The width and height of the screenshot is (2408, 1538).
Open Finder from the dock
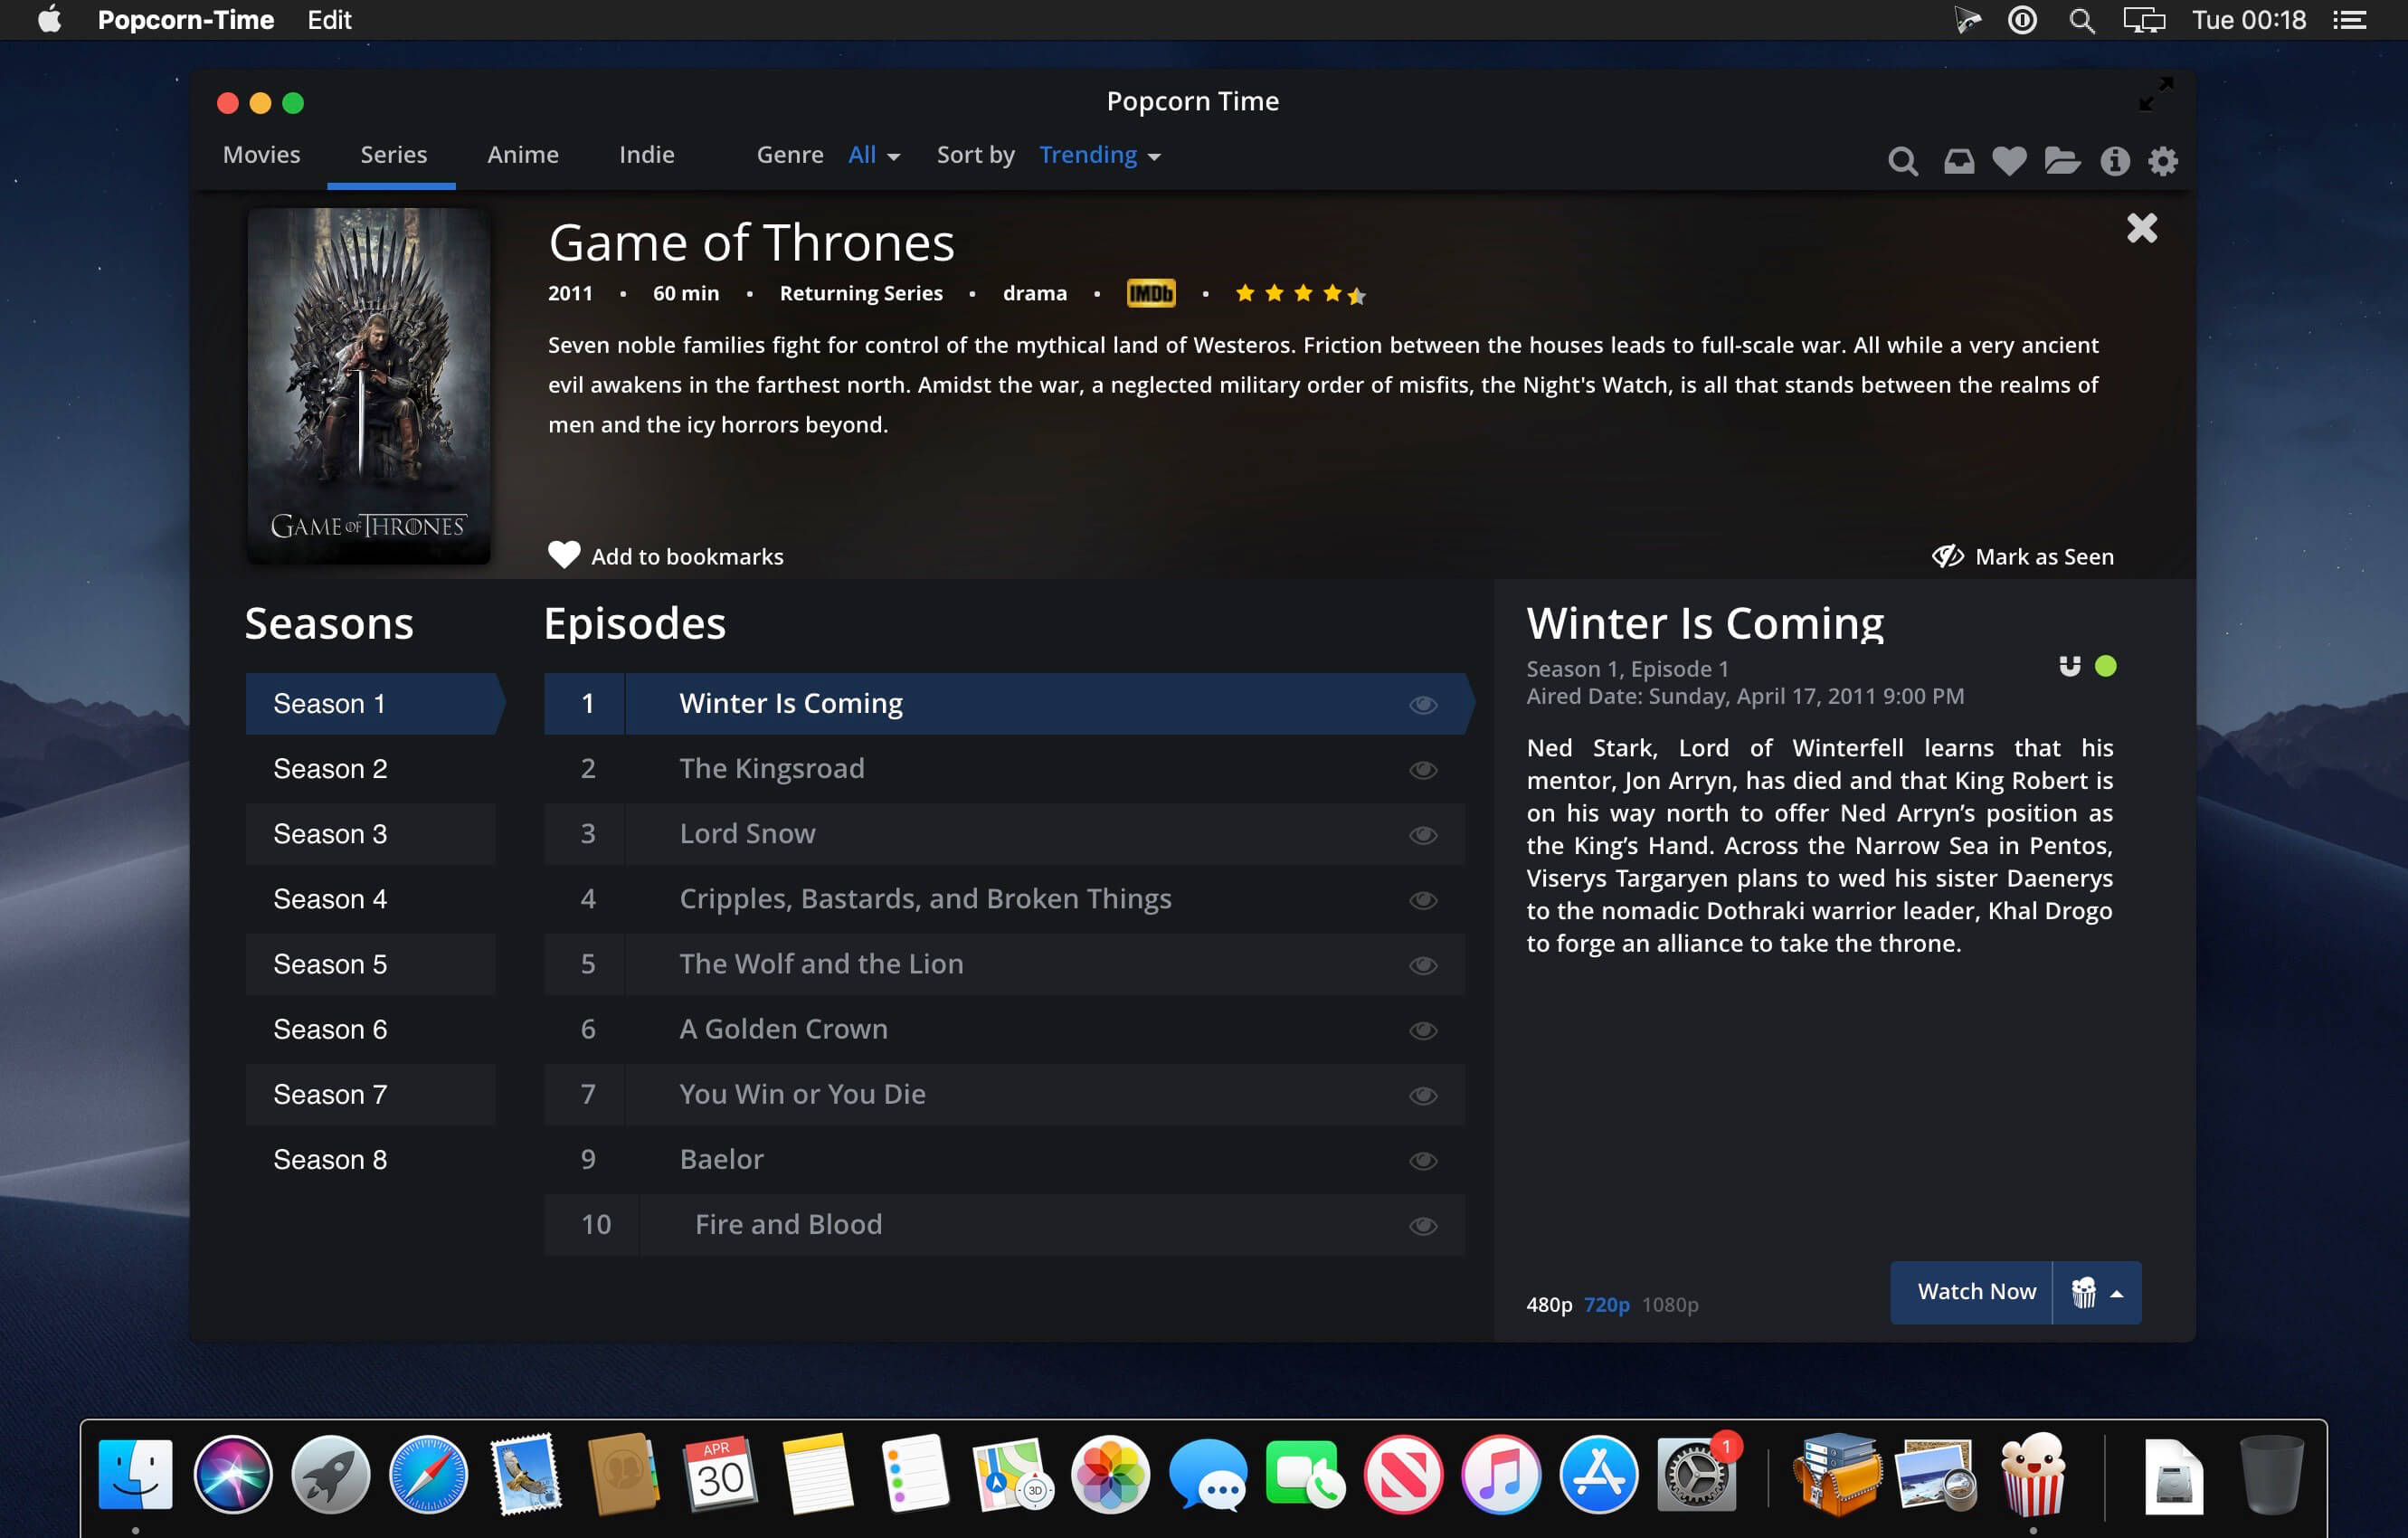point(135,1474)
